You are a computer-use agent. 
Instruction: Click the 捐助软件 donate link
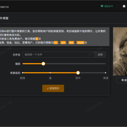pos(107,6)
